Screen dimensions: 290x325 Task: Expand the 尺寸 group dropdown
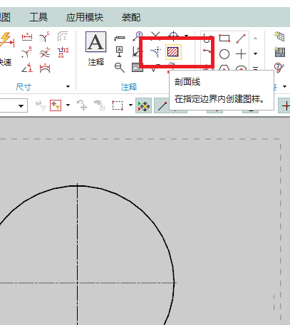pyautogui.click(x=68, y=86)
